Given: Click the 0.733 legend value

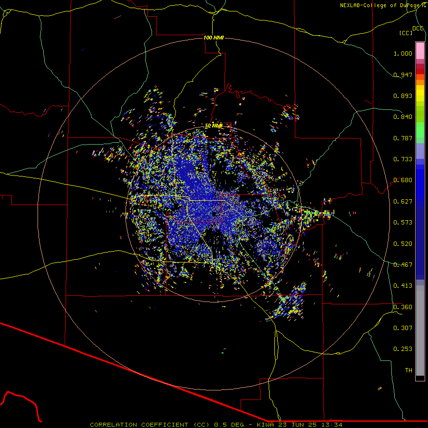Looking at the screenshot, I should [x=403, y=159].
